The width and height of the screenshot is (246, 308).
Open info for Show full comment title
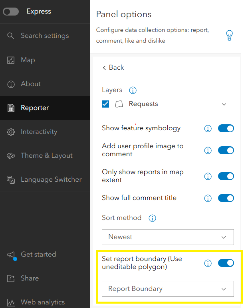coord(208,198)
